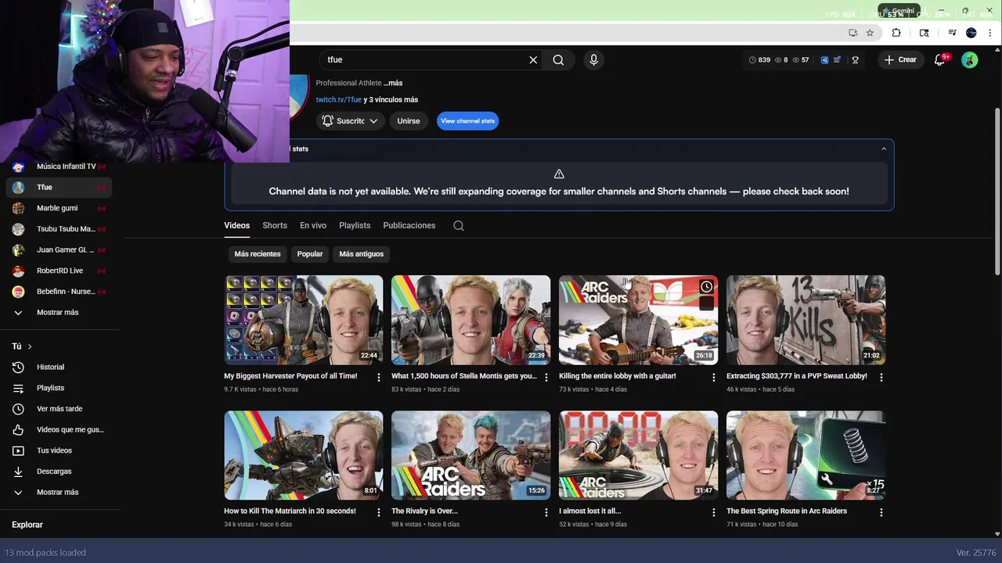The height and width of the screenshot is (563, 1002).
Task: Open options for I almost lost it all
Action: [713, 512]
